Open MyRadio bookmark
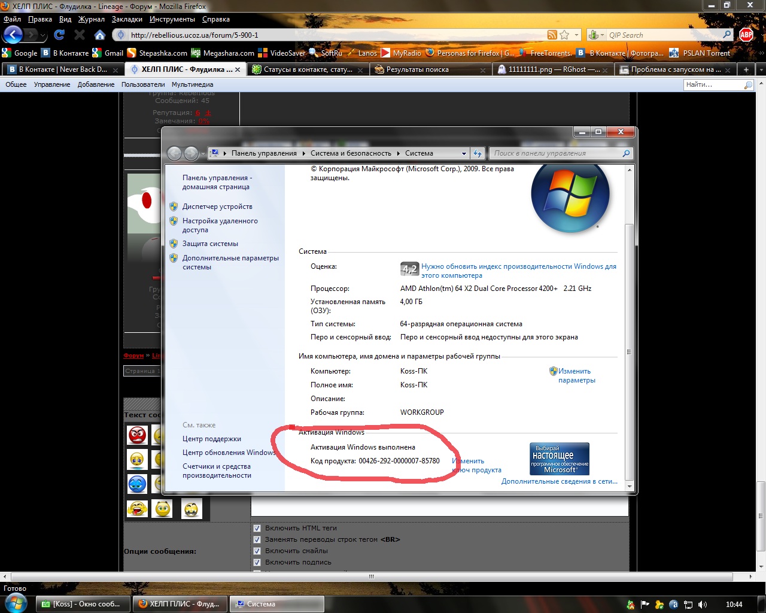 (402, 53)
